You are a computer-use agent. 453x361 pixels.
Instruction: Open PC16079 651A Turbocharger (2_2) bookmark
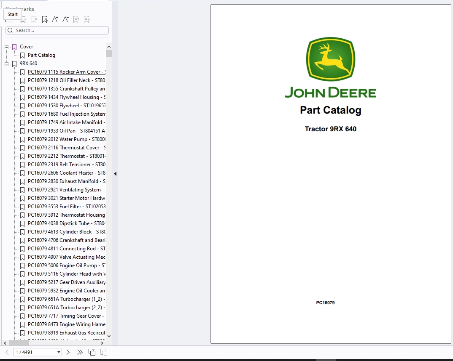tap(67, 308)
